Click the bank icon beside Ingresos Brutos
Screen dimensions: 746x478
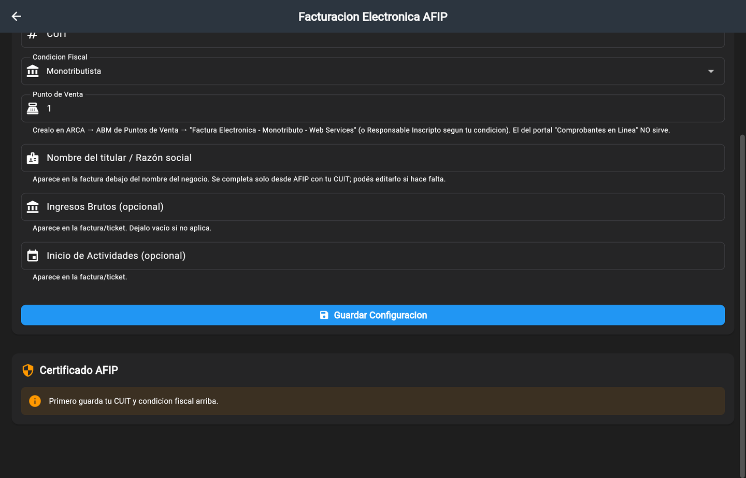point(33,207)
